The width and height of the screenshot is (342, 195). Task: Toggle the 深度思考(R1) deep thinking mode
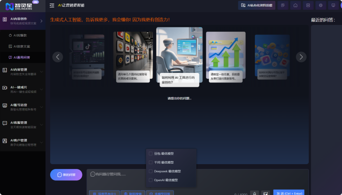click(x=104, y=193)
